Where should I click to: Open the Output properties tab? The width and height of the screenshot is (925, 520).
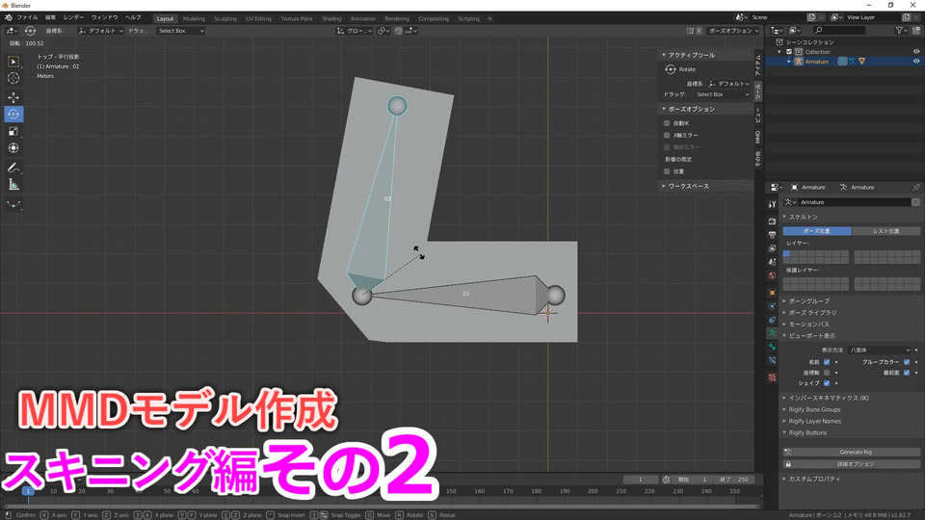772,235
